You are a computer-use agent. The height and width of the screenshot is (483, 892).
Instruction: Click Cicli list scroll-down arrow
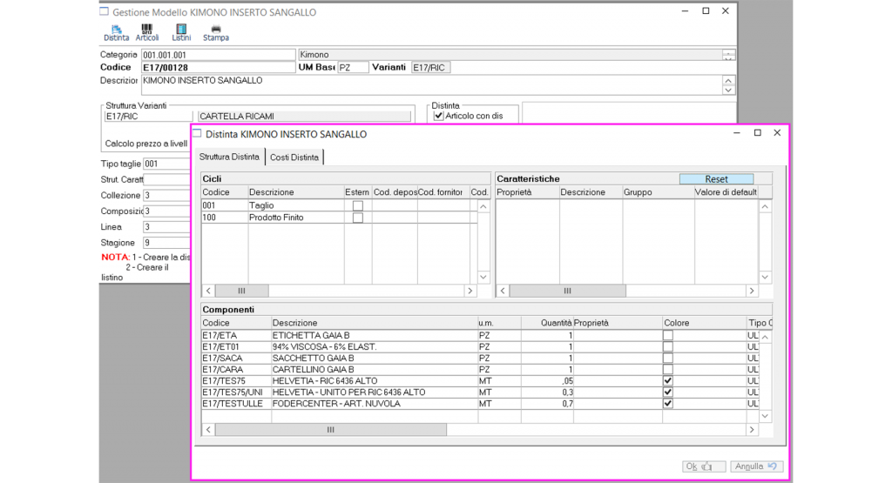[483, 278]
